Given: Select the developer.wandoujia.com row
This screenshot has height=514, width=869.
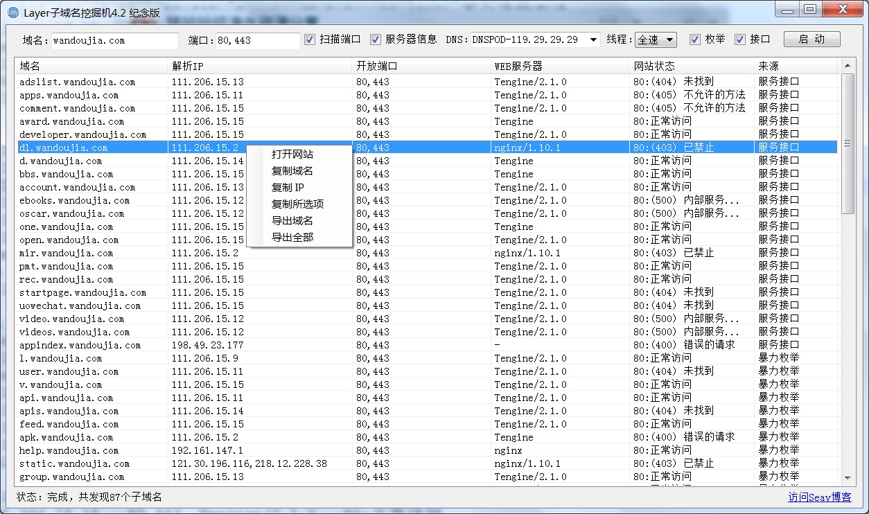Looking at the screenshot, I should pos(426,134).
